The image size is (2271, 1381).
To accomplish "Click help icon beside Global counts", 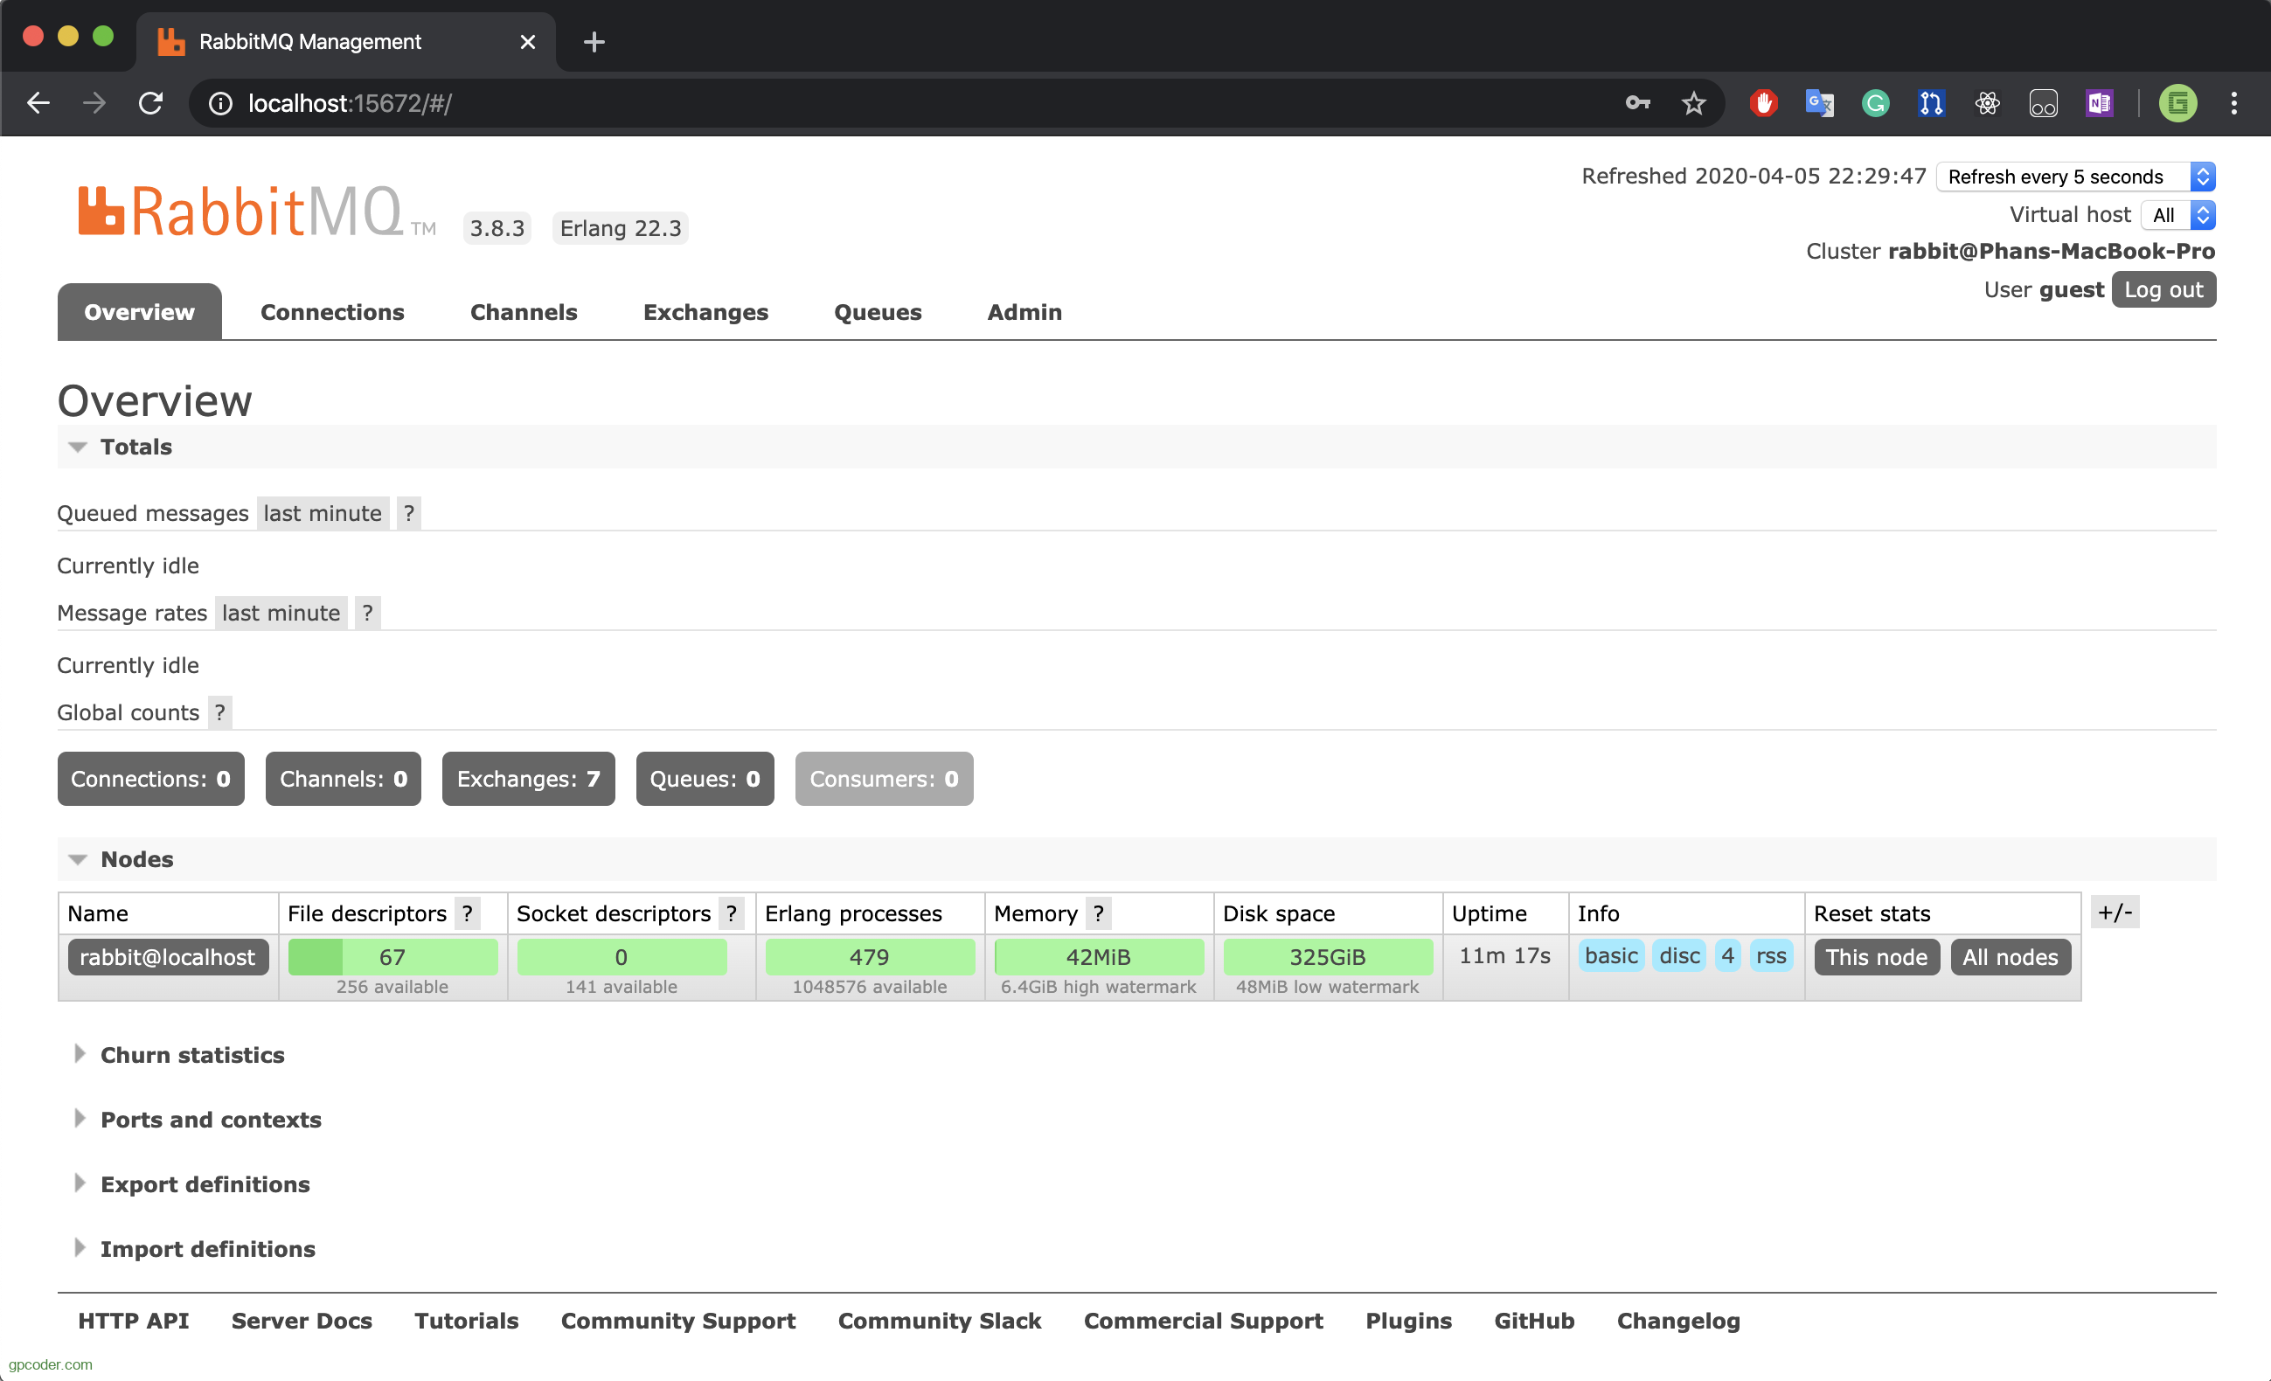I will click(x=220, y=712).
